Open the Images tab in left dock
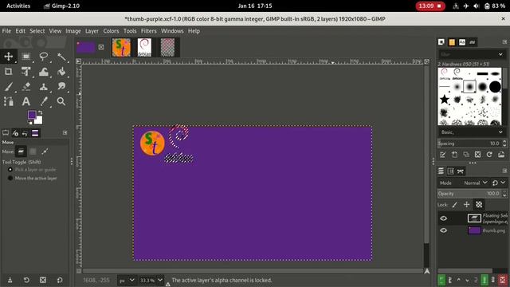This screenshot has height=287, width=510. coord(35,133)
